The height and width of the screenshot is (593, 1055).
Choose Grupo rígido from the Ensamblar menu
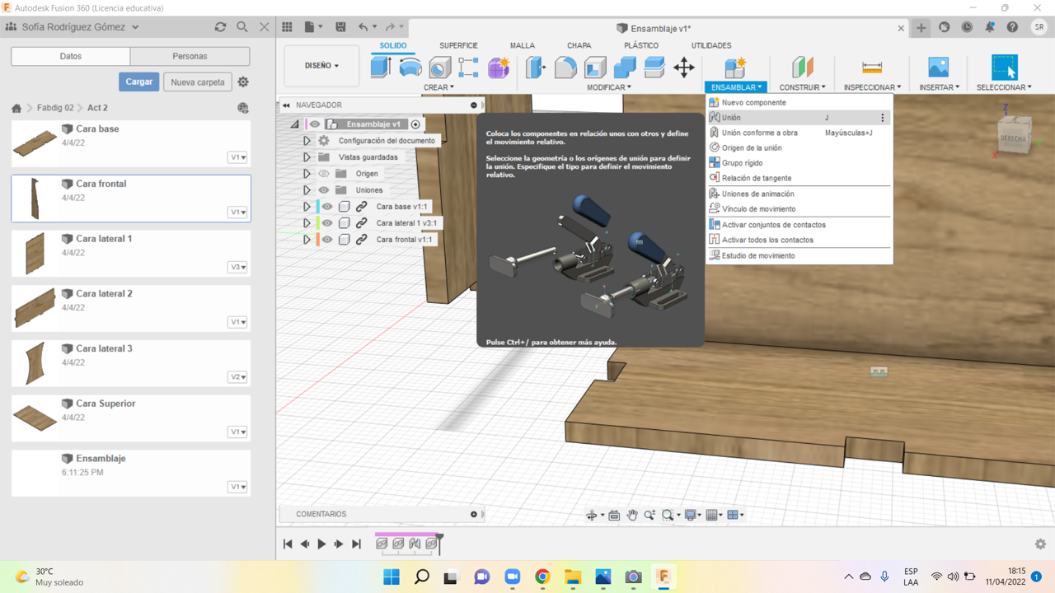pyautogui.click(x=742, y=163)
